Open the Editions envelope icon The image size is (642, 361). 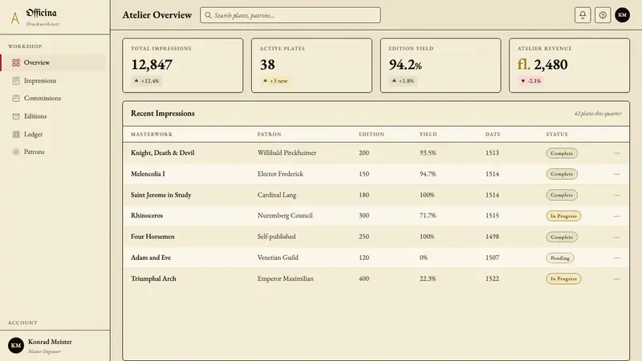[x=16, y=116]
